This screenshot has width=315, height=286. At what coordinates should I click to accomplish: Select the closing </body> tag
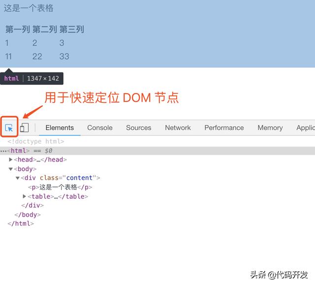(28, 215)
